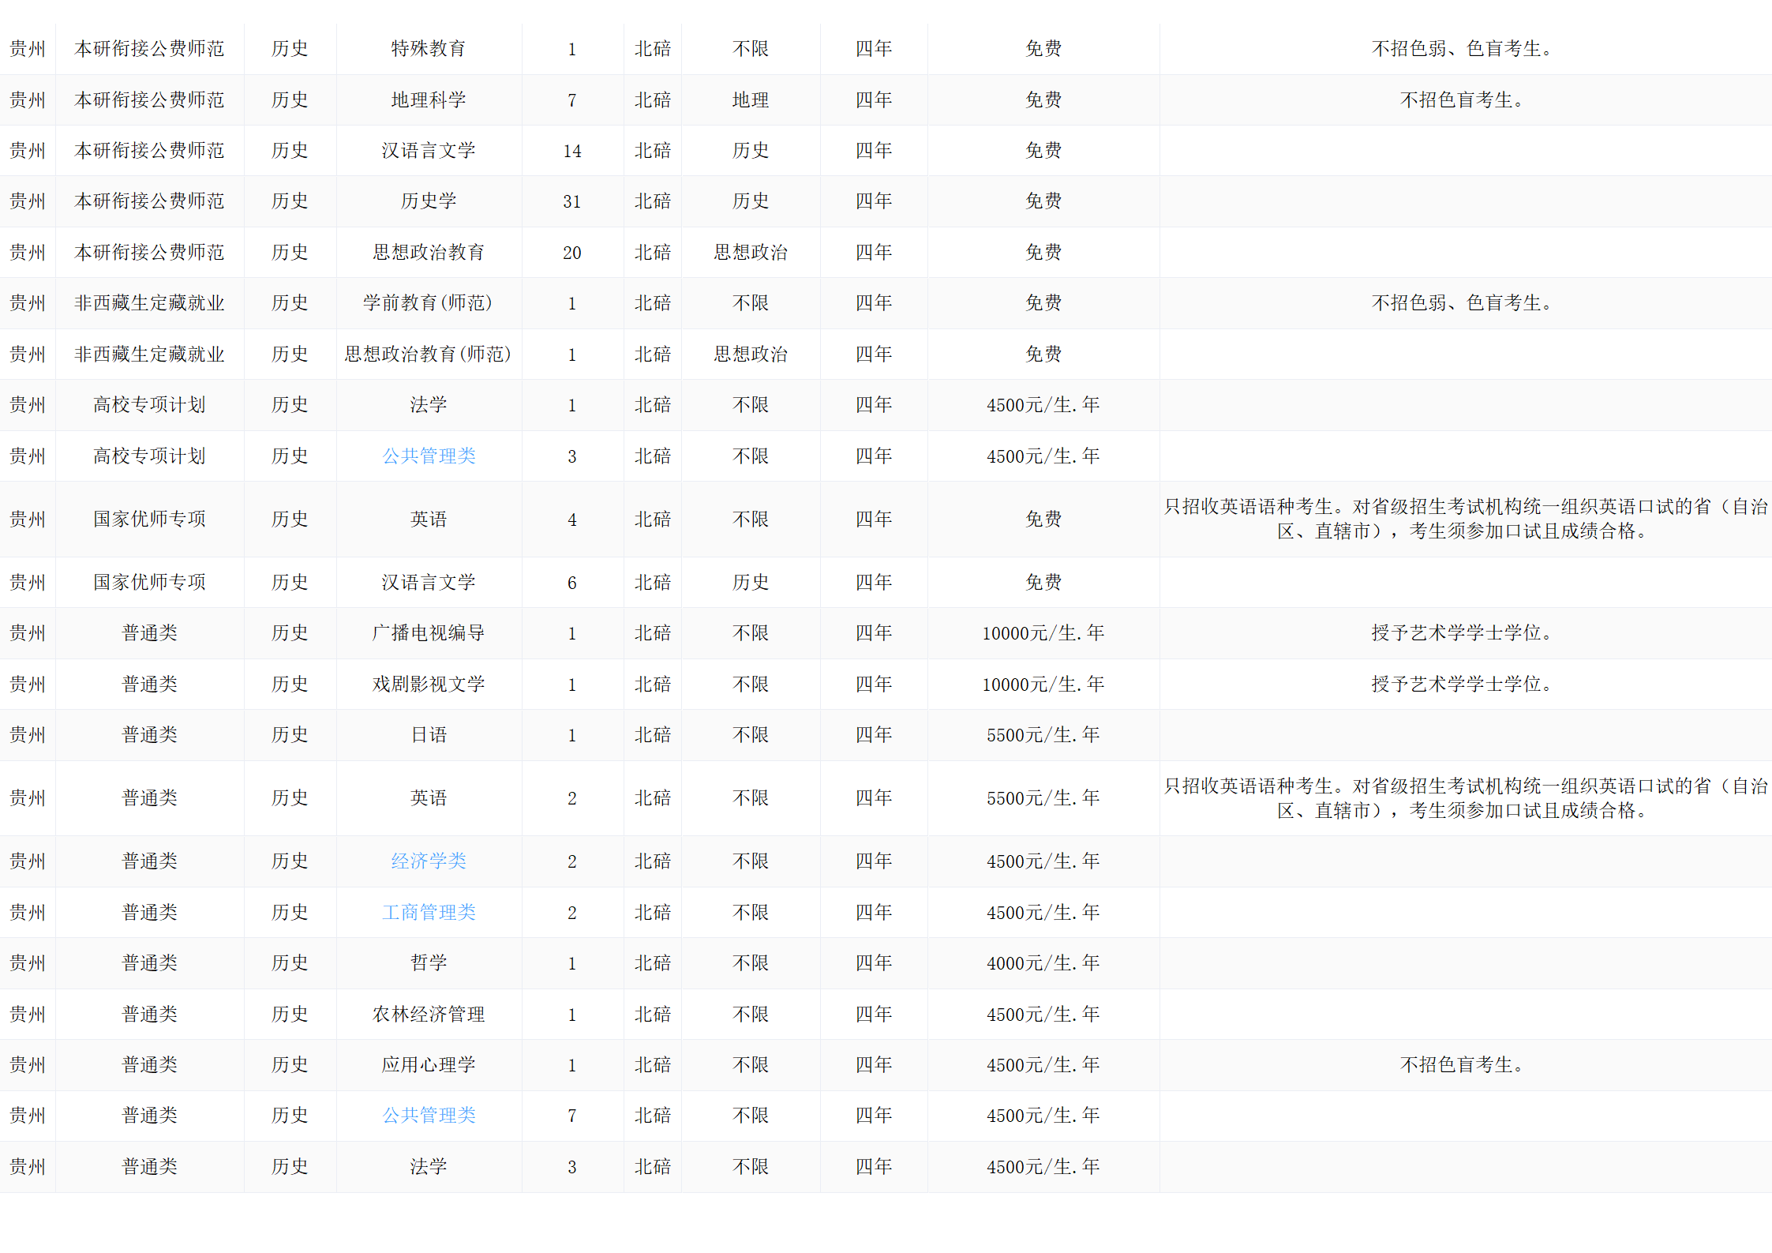
Task: Select the 日语 major cell
Action: pyautogui.click(x=429, y=735)
